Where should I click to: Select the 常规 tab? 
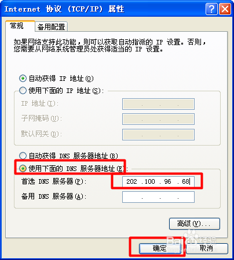pos(17,26)
